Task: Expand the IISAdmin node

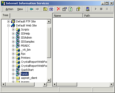Action: click(13, 38)
